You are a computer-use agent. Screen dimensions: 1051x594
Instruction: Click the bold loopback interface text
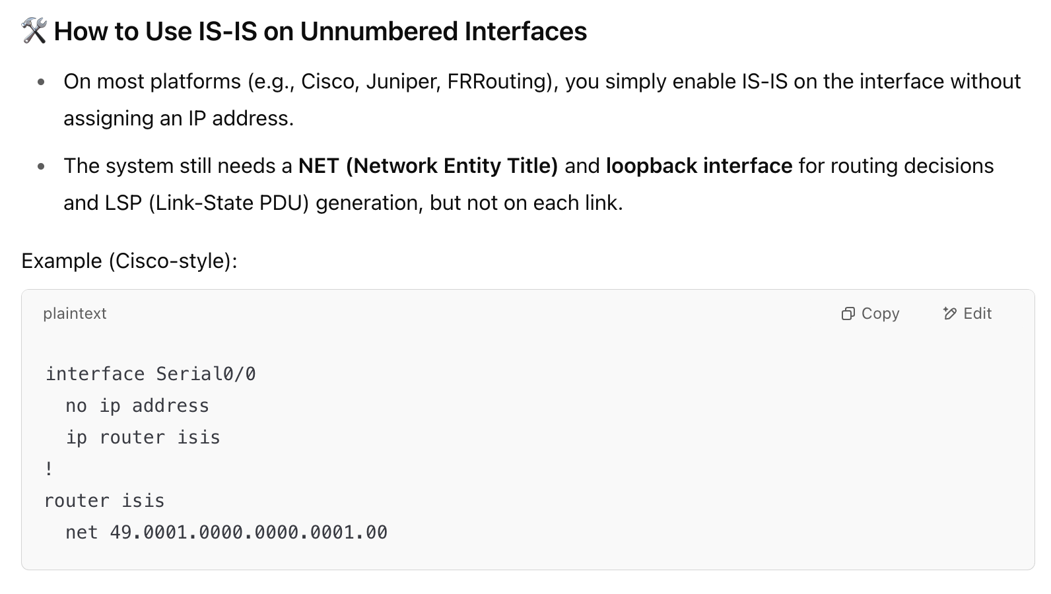point(699,166)
